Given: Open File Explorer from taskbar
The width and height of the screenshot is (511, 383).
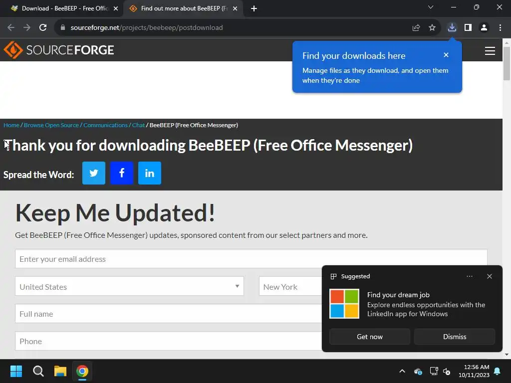Looking at the screenshot, I should pos(60,371).
